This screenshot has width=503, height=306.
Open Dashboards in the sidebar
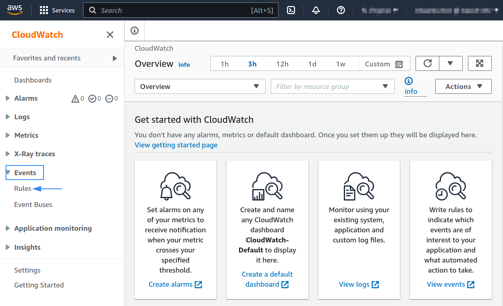tap(33, 80)
